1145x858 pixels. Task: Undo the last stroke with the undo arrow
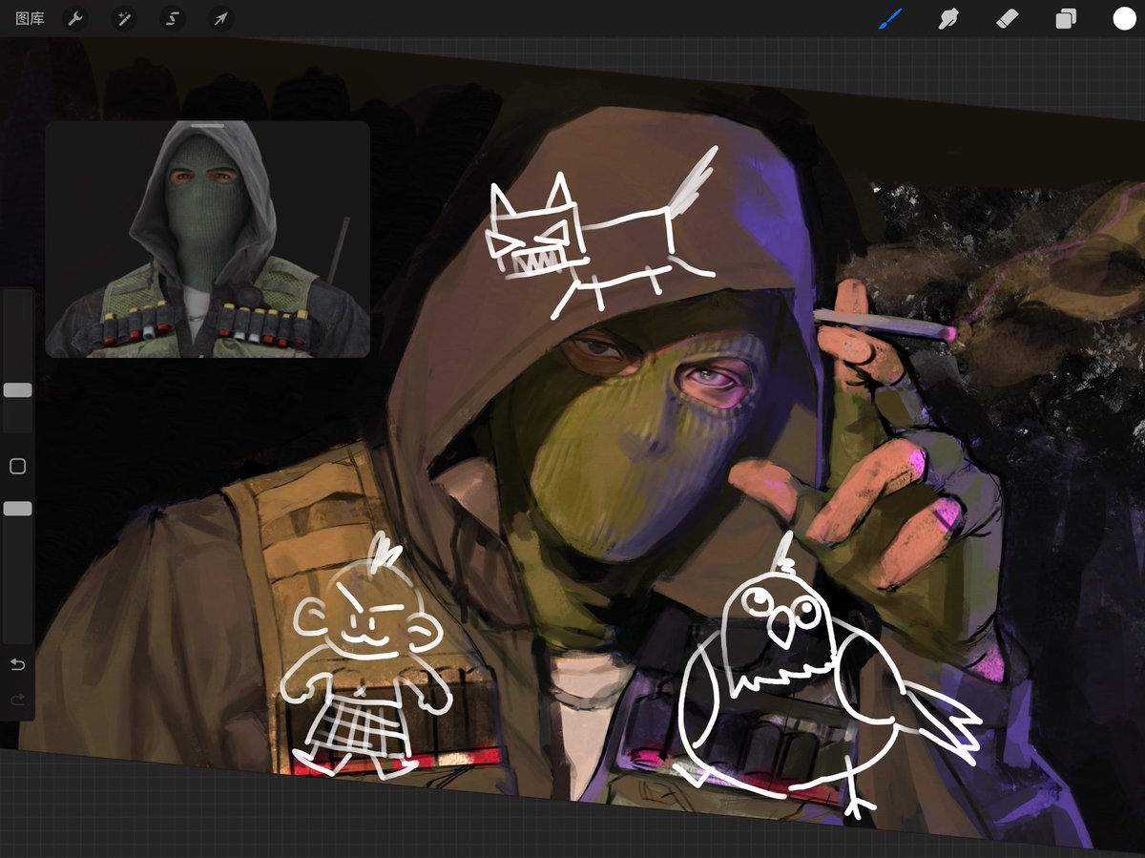point(17,664)
